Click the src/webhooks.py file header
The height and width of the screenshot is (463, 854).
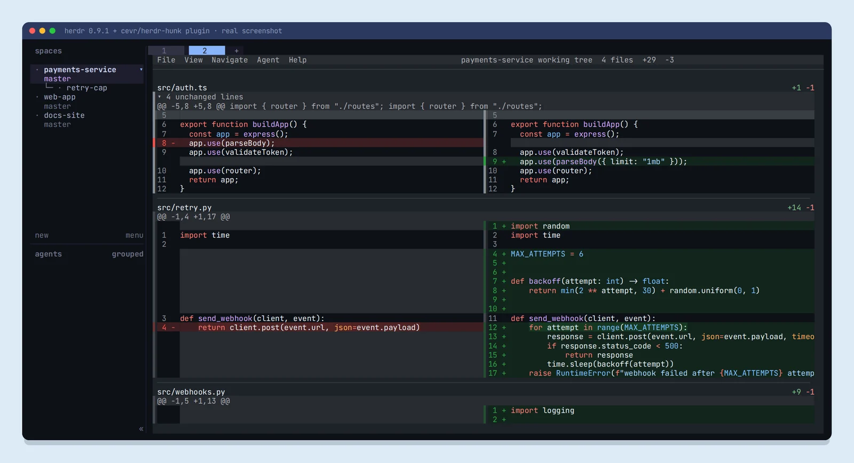191,392
